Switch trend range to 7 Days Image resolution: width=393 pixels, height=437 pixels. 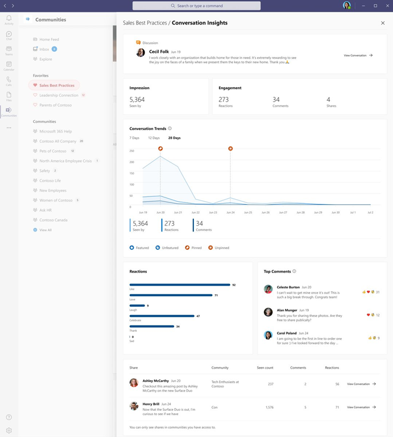134,138
